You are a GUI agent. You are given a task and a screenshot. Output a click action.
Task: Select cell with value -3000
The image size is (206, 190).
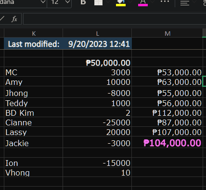[x=97, y=142]
